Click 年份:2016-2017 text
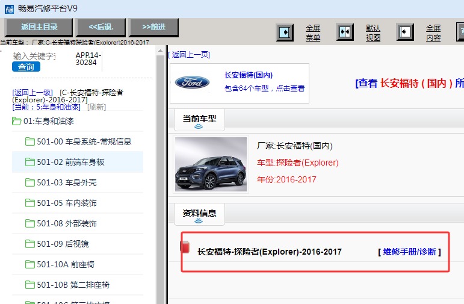The image size is (464, 304). click(286, 179)
